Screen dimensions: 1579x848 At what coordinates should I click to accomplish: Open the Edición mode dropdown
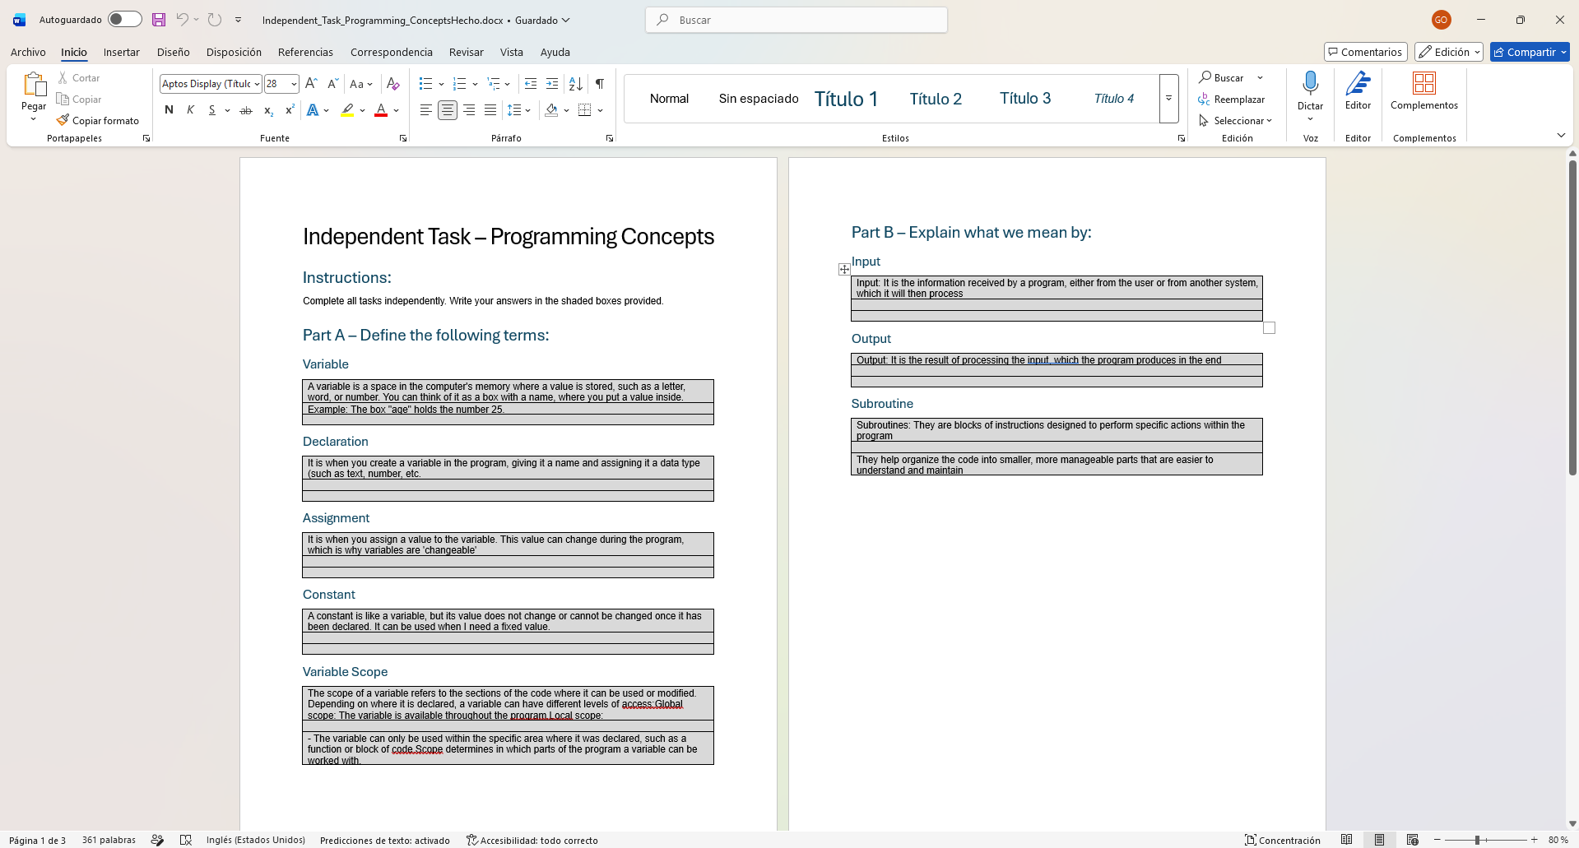pyautogui.click(x=1449, y=52)
